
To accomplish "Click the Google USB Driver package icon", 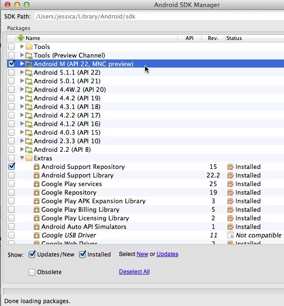I will point(37,236).
